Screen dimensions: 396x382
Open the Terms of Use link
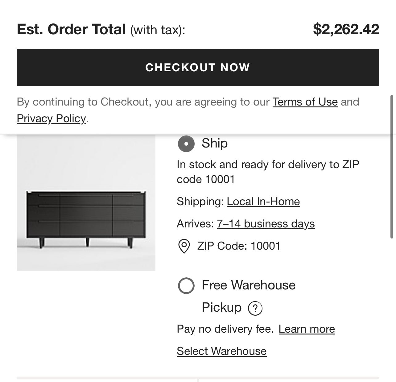[x=305, y=102]
